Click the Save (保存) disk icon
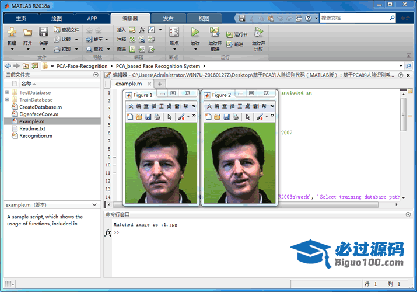 tap(44, 32)
